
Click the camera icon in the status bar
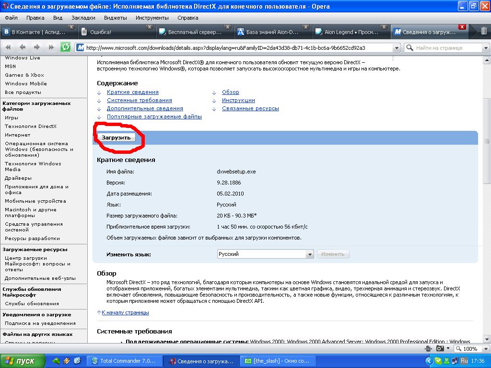tap(440, 349)
